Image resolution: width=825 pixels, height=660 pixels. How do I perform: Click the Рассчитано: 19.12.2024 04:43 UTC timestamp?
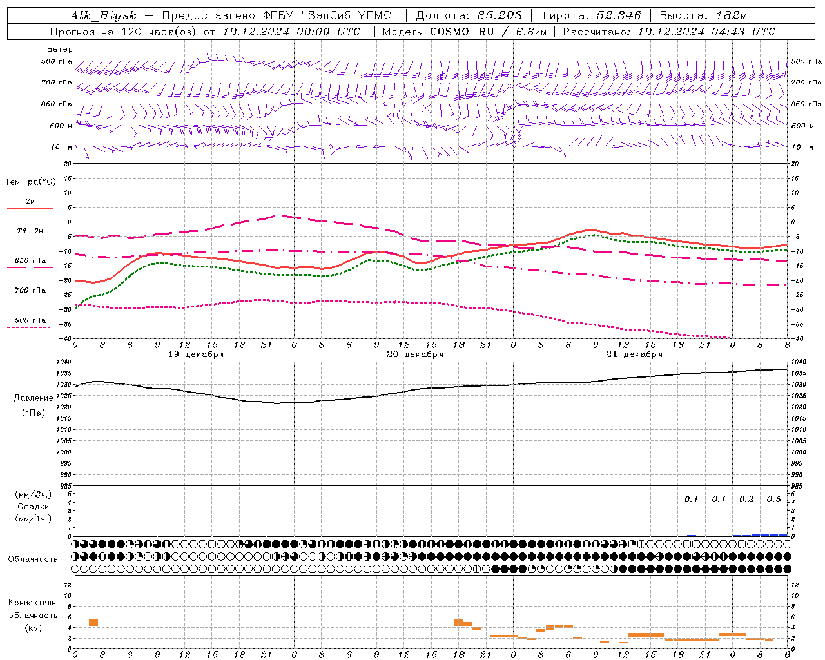coord(669,32)
